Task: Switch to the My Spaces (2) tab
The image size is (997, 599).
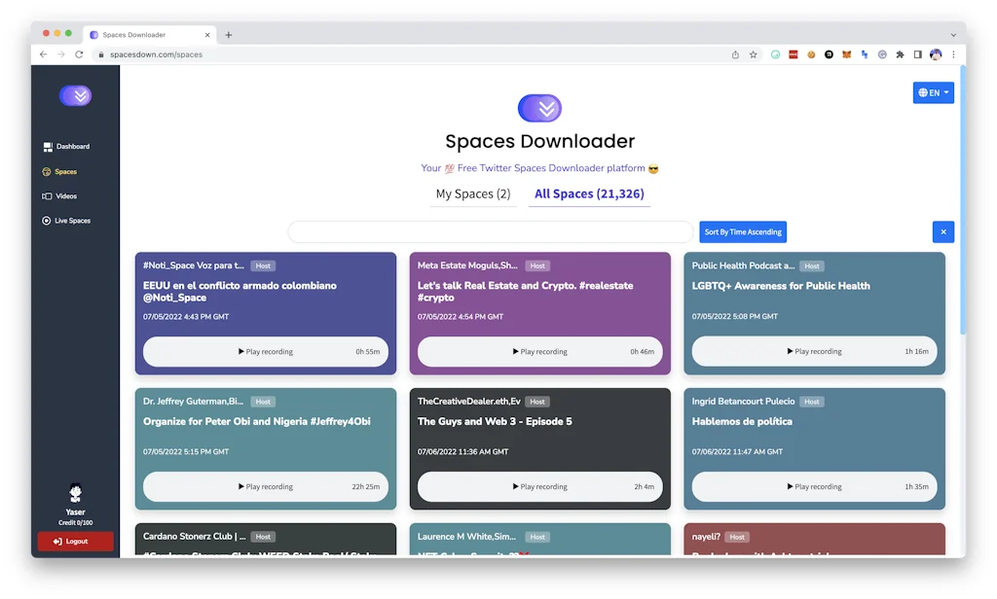Action: (473, 194)
